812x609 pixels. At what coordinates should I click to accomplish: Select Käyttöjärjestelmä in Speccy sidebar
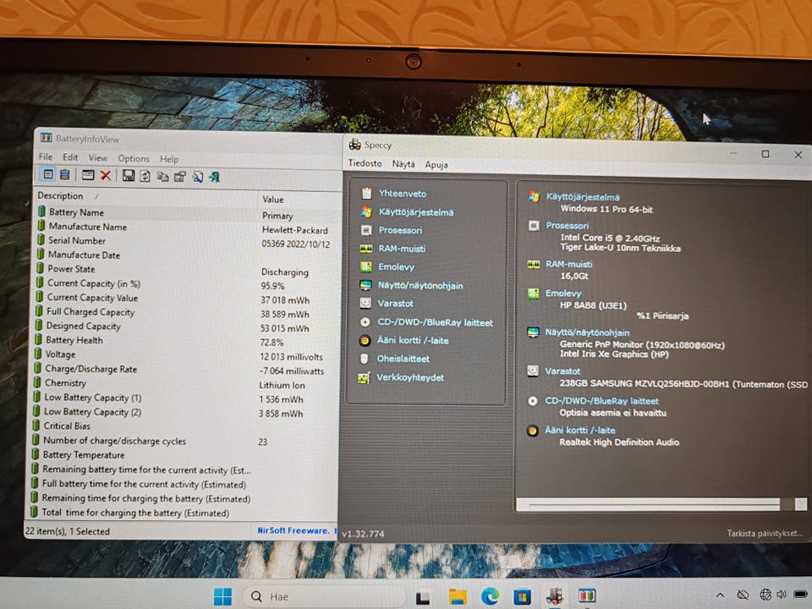[416, 212]
